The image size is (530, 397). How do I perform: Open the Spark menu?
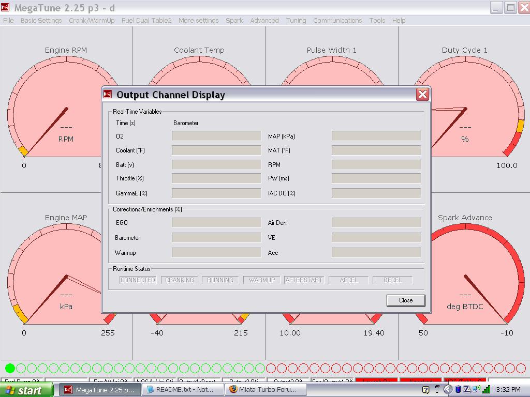coord(234,21)
